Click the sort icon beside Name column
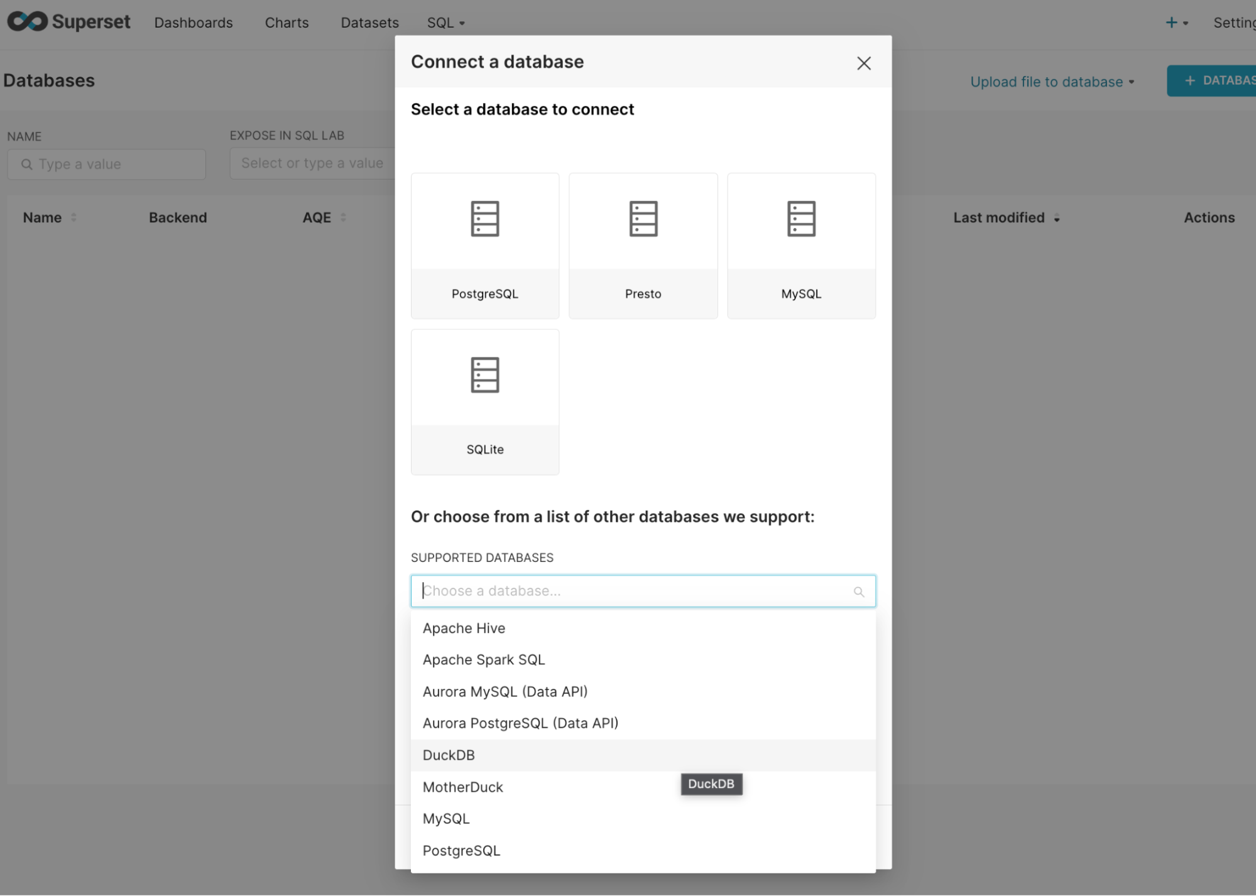This screenshot has width=1256, height=896. click(74, 217)
